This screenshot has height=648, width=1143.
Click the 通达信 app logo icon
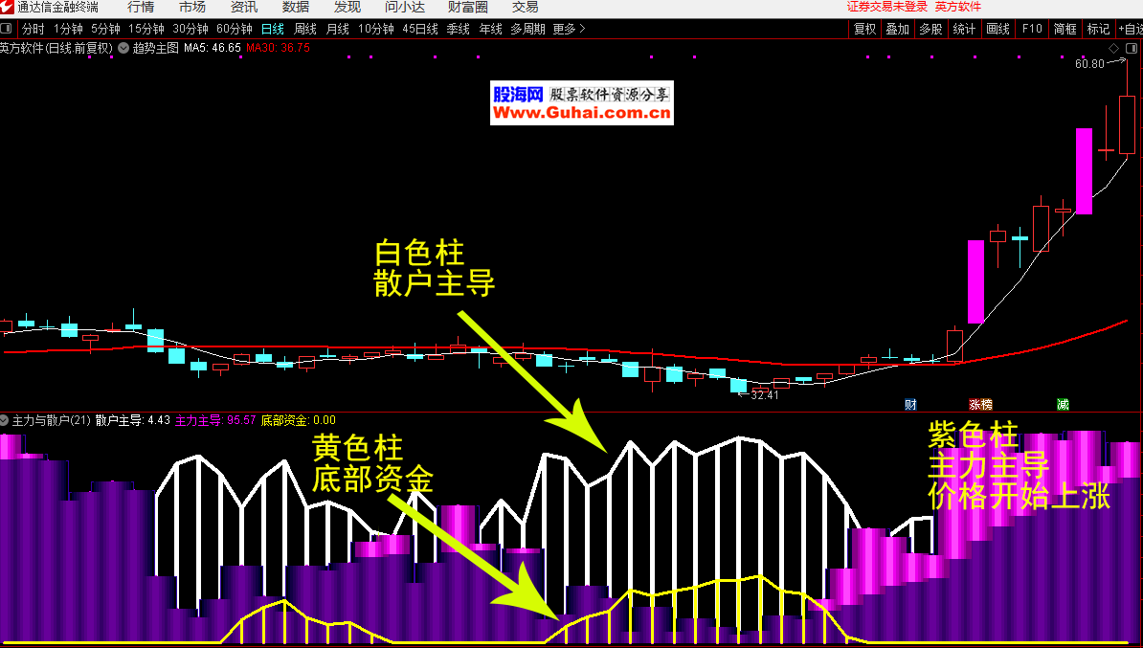coord(8,8)
